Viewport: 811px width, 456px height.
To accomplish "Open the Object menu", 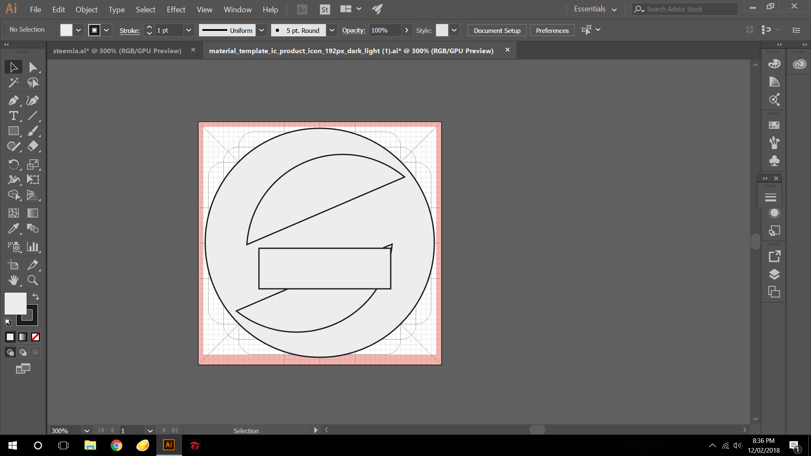I will (x=86, y=9).
